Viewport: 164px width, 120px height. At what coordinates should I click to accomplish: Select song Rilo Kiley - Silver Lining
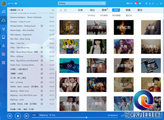[x=32, y=39]
